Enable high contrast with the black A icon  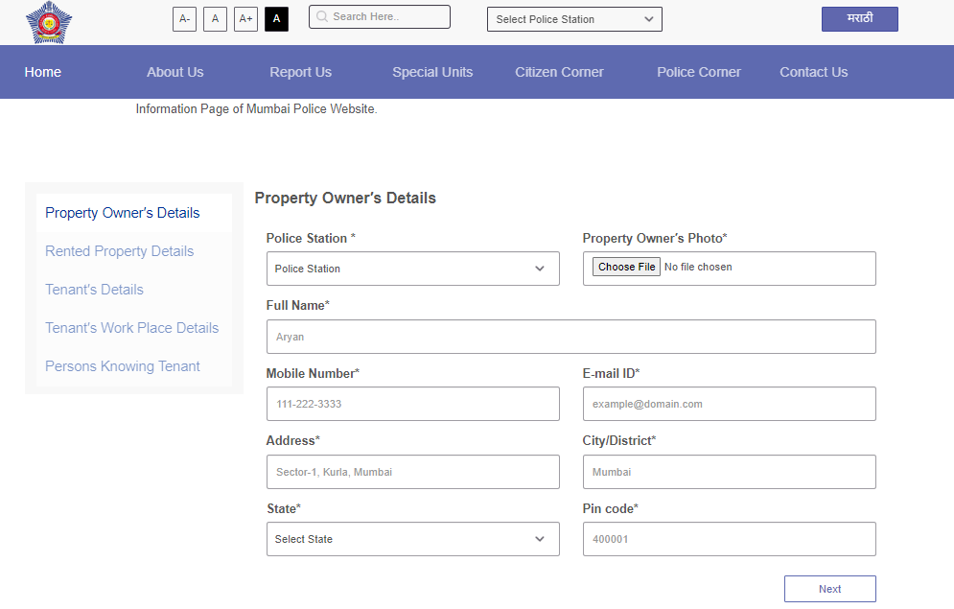pyautogui.click(x=276, y=18)
